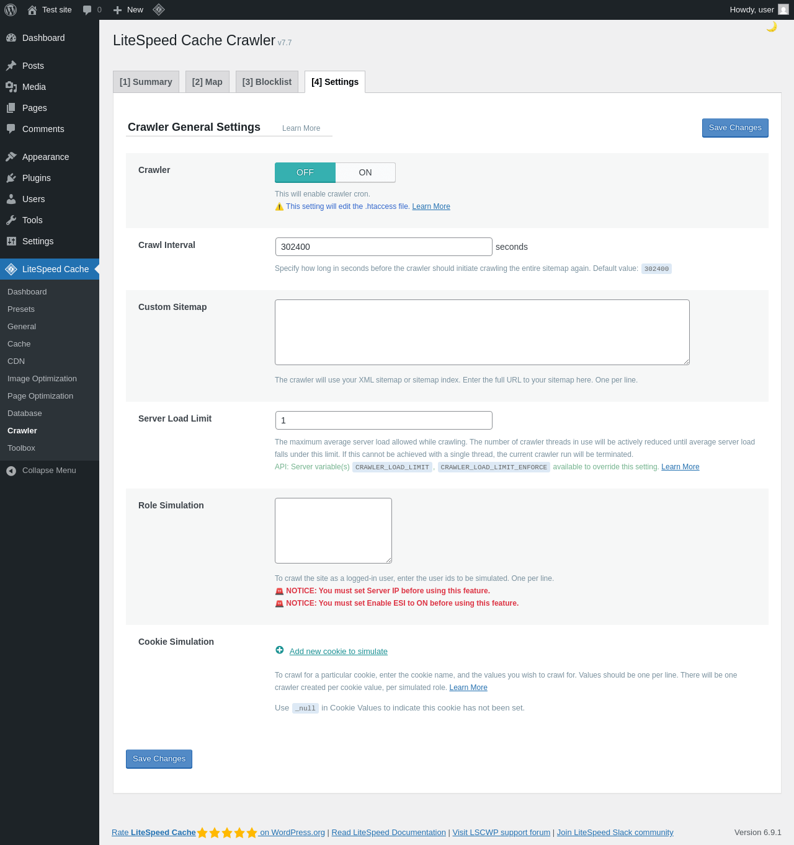Select the [4] Settings tab
This screenshot has width=794, height=845.
click(335, 82)
